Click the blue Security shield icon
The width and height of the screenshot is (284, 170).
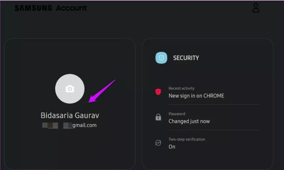coord(161,58)
